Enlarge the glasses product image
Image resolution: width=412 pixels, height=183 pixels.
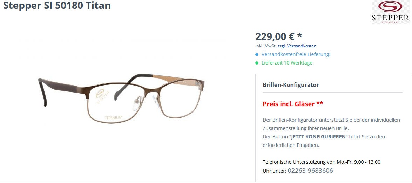(121, 99)
